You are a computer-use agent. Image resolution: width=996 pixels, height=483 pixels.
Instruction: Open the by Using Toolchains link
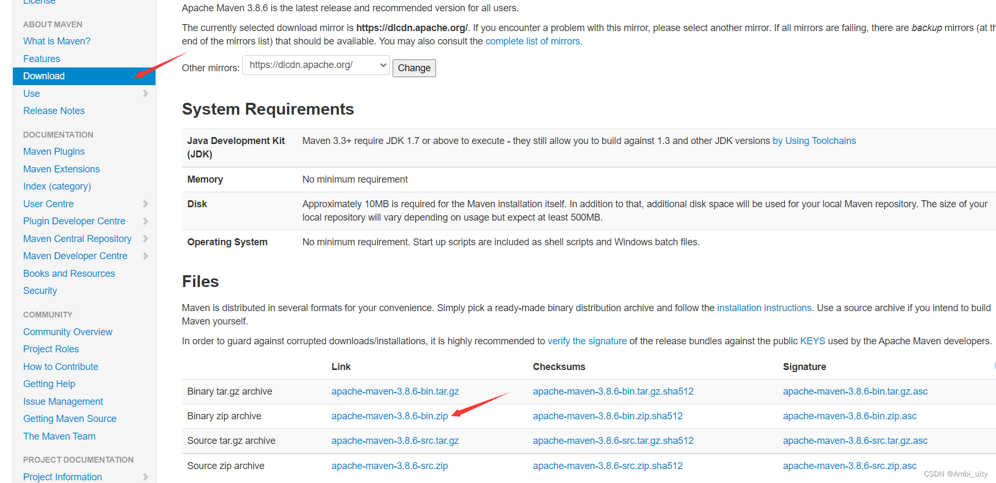(814, 141)
